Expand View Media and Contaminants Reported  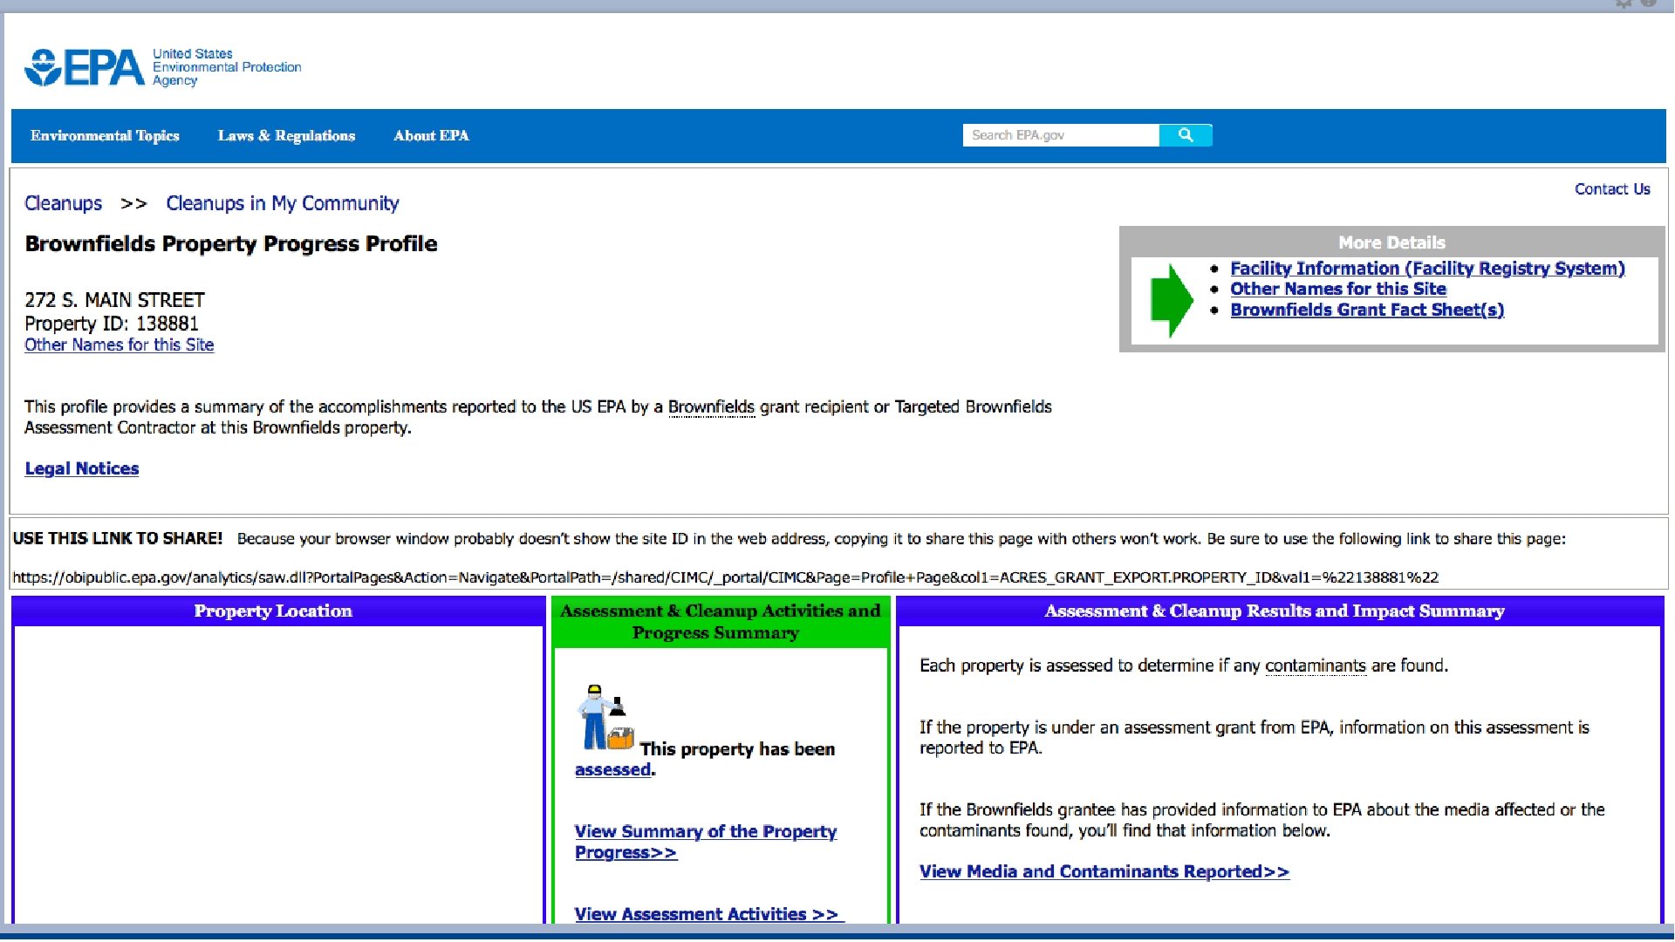[x=1104, y=871]
